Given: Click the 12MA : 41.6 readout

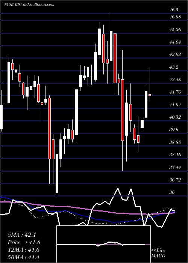Looking at the screenshot, I should [24, 250].
